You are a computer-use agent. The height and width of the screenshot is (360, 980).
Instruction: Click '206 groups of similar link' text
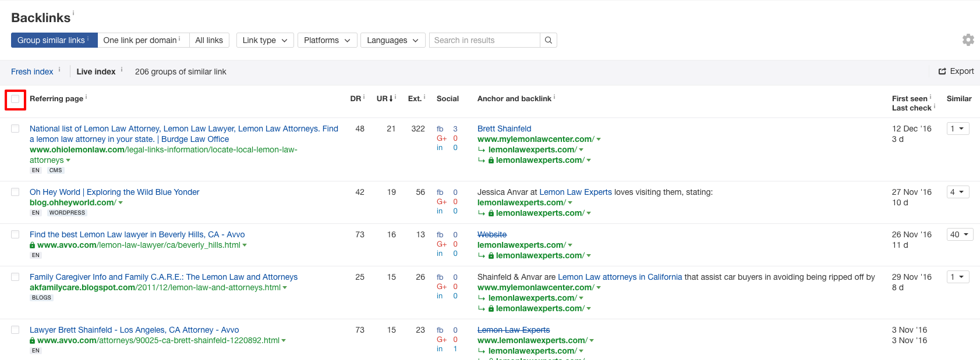(x=181, y=72)
